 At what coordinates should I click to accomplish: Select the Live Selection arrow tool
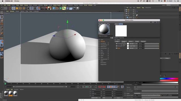[10, 8]
